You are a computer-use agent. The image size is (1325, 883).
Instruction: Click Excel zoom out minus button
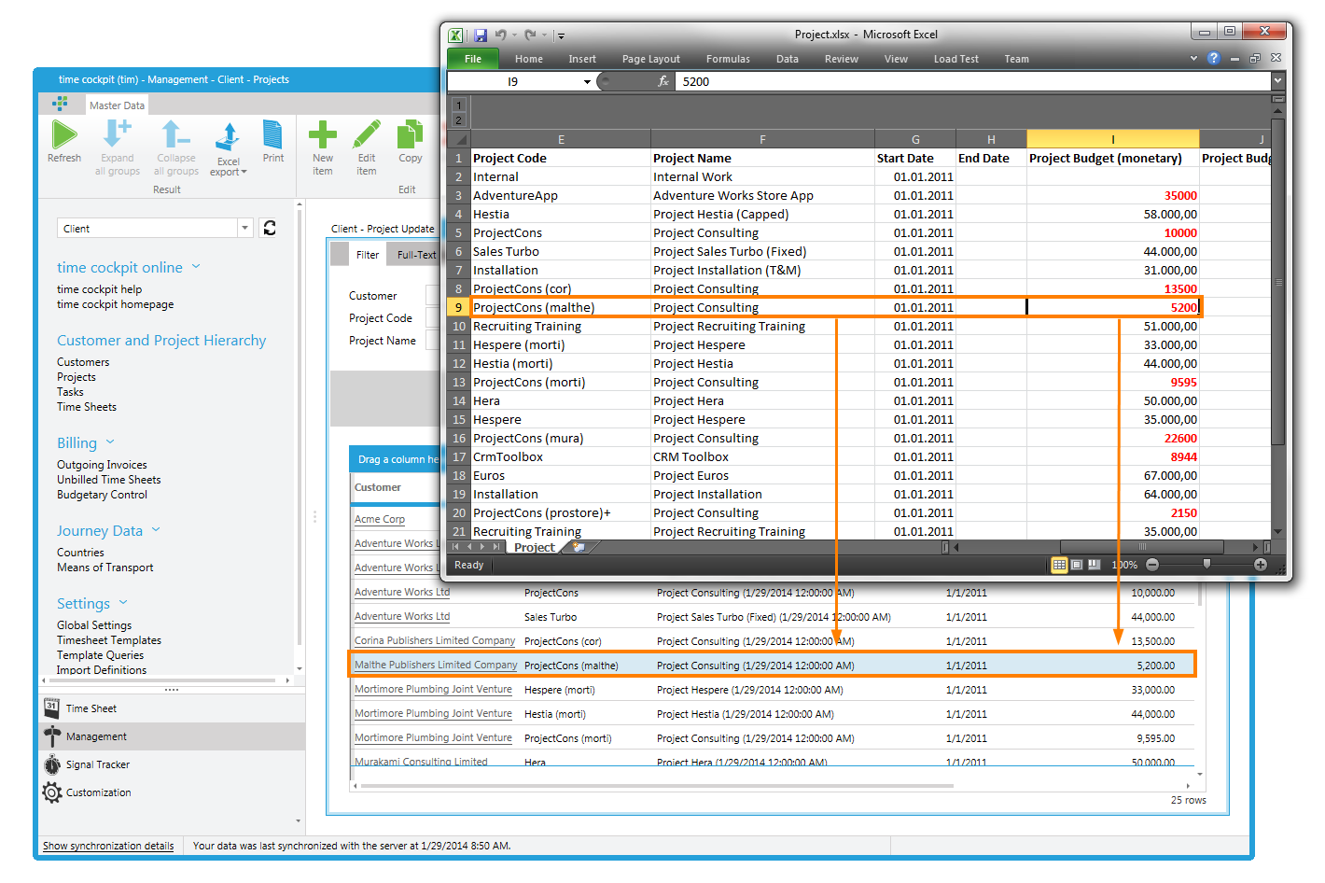[1152, 565]
